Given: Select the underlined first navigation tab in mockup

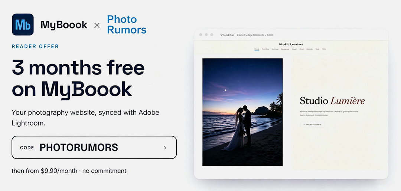Looking at the screenshot, I should tap(257, 49).
